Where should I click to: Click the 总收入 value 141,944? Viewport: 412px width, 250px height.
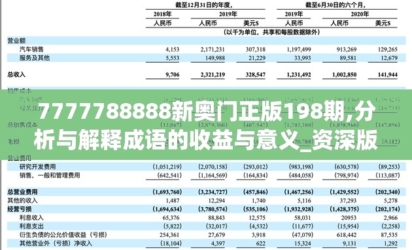coord(388,75)
